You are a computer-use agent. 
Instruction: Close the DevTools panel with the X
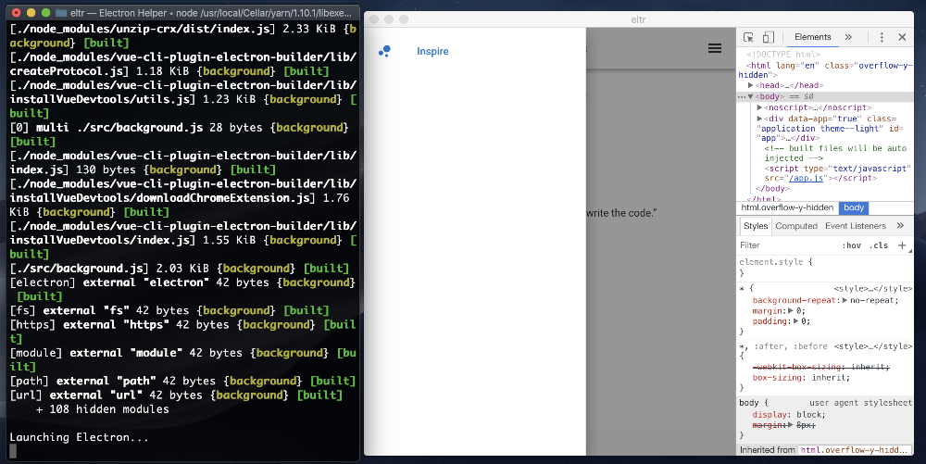click(902, 37)
